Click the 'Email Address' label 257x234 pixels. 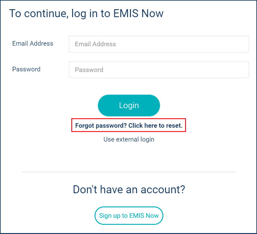(32, 43)
